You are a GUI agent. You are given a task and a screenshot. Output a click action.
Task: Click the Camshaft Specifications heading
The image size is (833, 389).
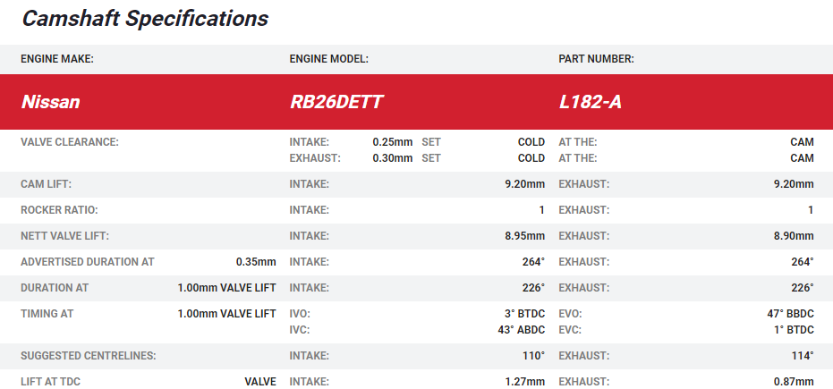click(x=145, y=18)
